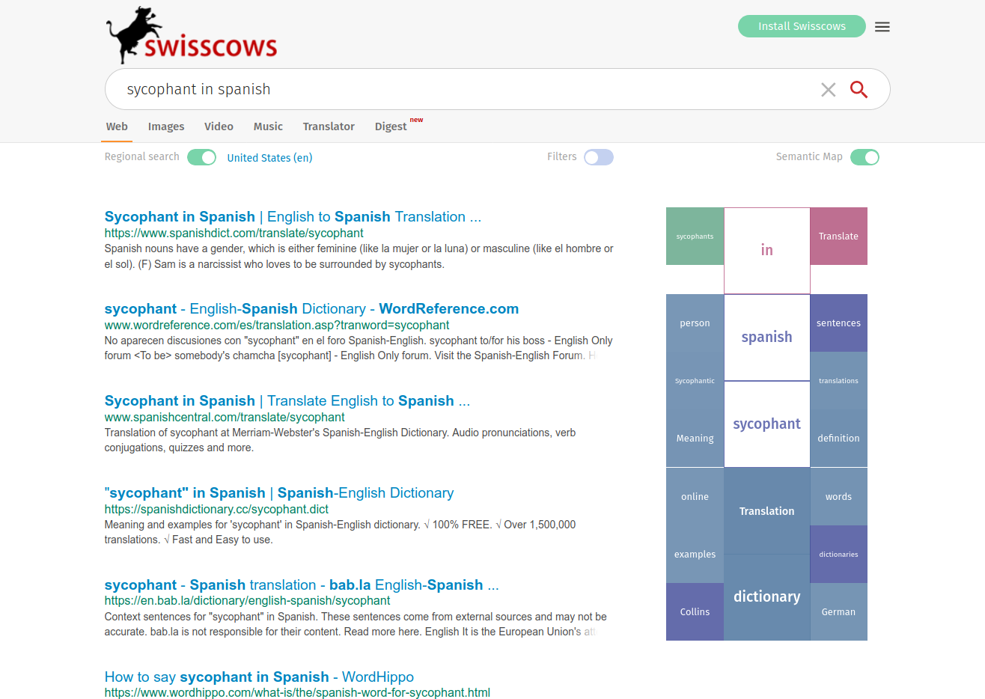The height and width of the screenshot is (699, 985).
Task: Focus the search input field
Action: pyautogui.click(x=464, y=89)
